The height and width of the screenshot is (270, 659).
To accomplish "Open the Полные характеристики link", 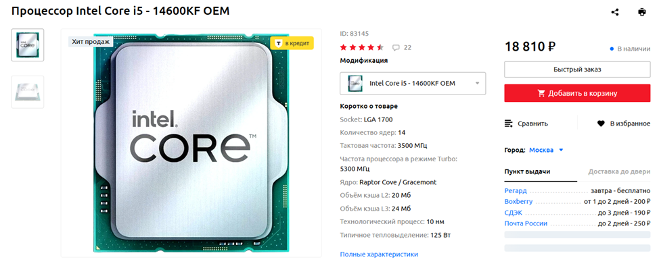I will (379, 254).
